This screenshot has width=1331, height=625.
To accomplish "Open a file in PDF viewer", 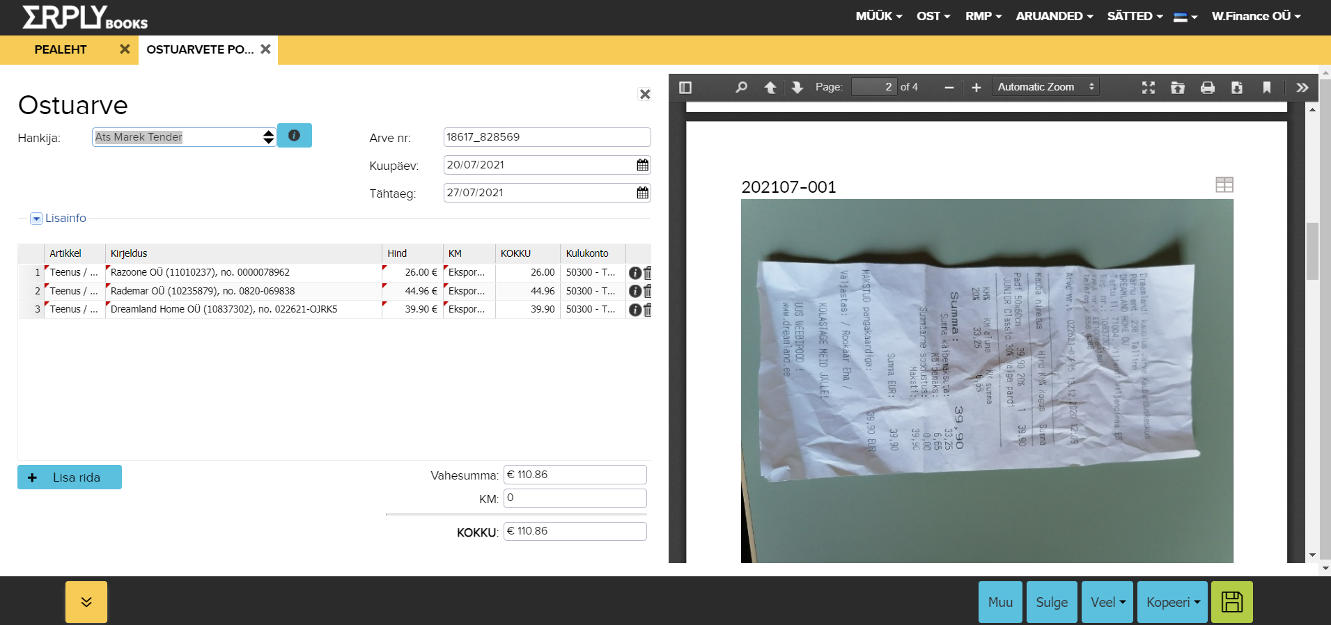I will click(1178, 87).
